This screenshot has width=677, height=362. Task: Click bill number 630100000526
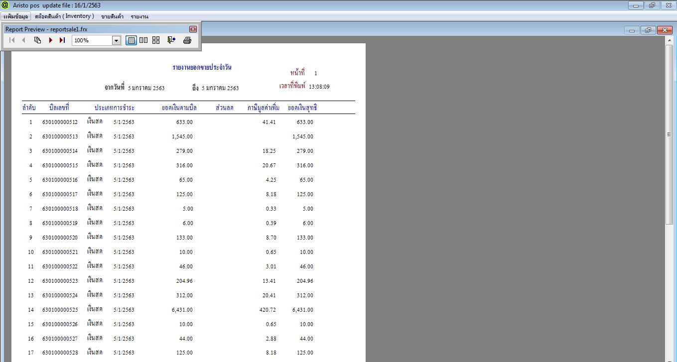pos(60,324)
